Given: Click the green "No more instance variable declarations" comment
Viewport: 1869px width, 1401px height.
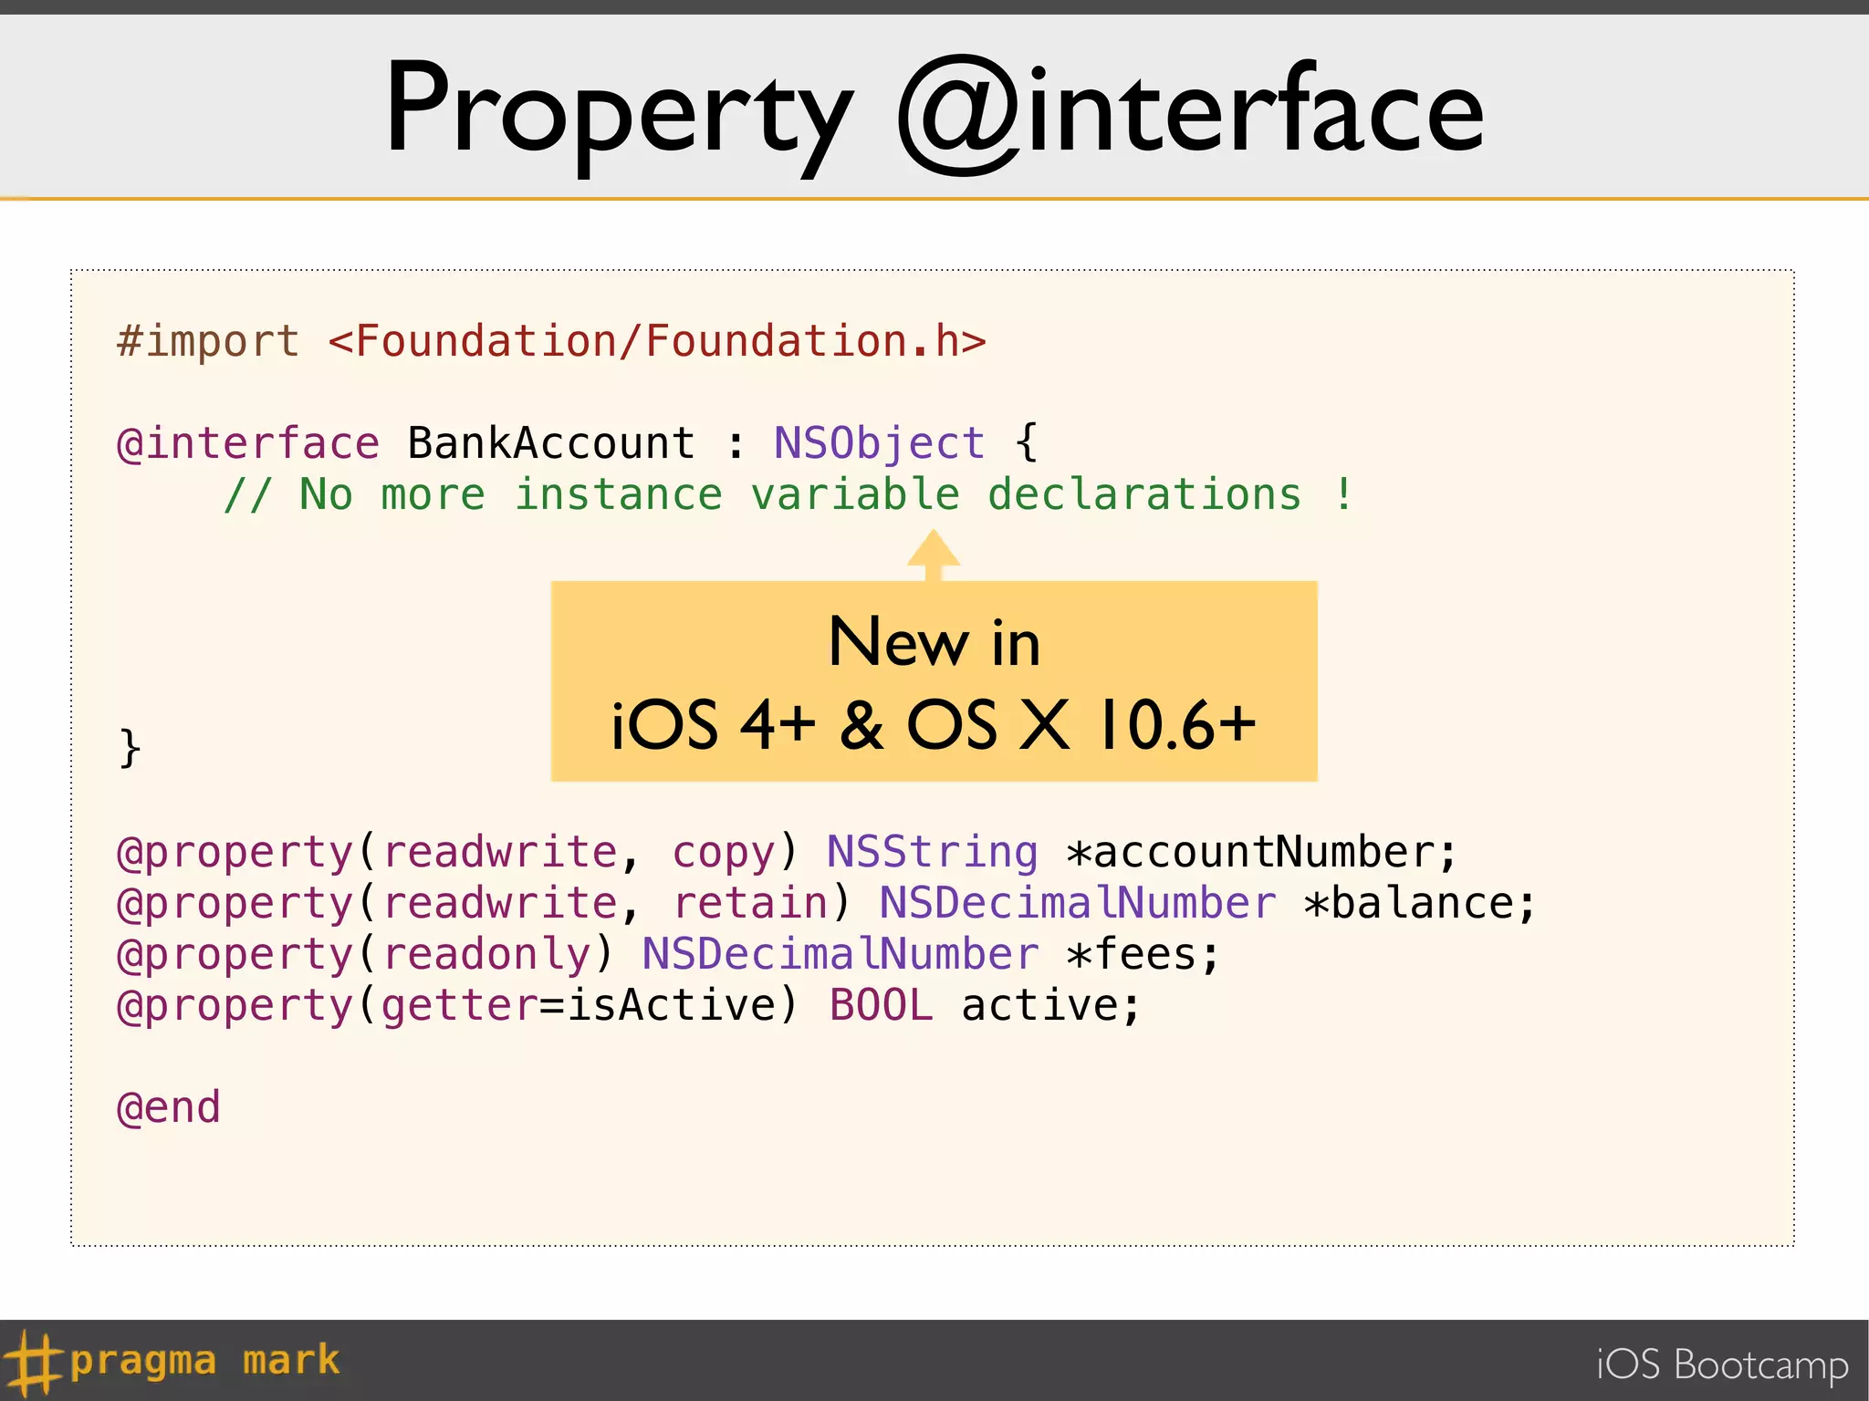Looking at the screenshot, I should point(789,495).
